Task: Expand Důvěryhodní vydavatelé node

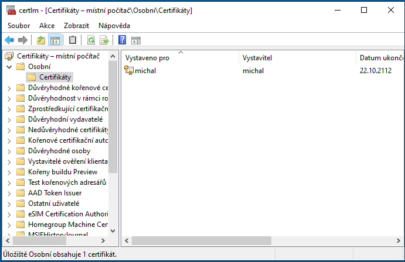Action: click(9, 120)
